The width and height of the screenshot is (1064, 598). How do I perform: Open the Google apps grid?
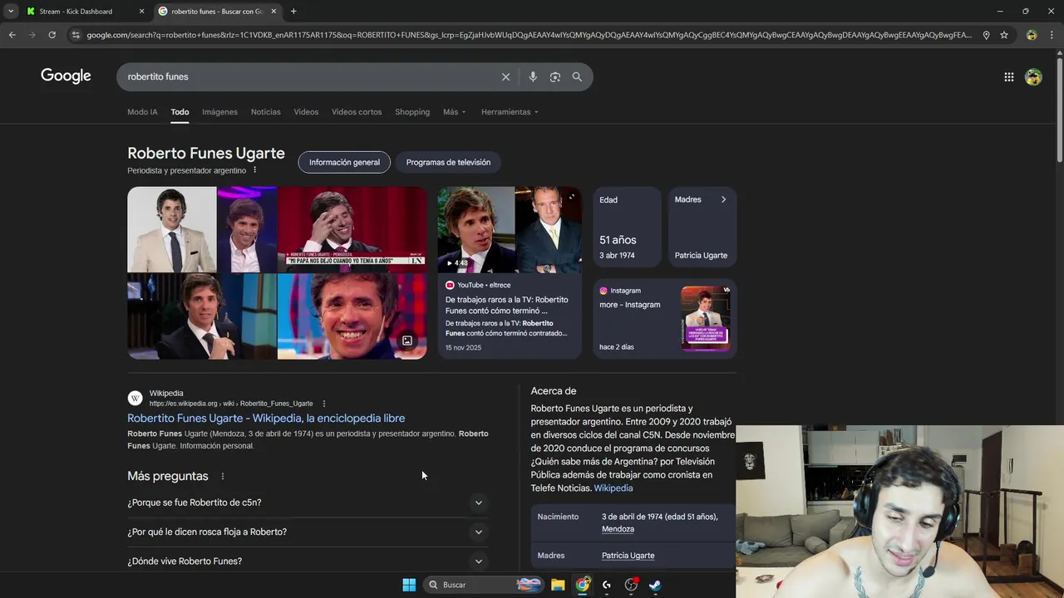[1008, 76]
